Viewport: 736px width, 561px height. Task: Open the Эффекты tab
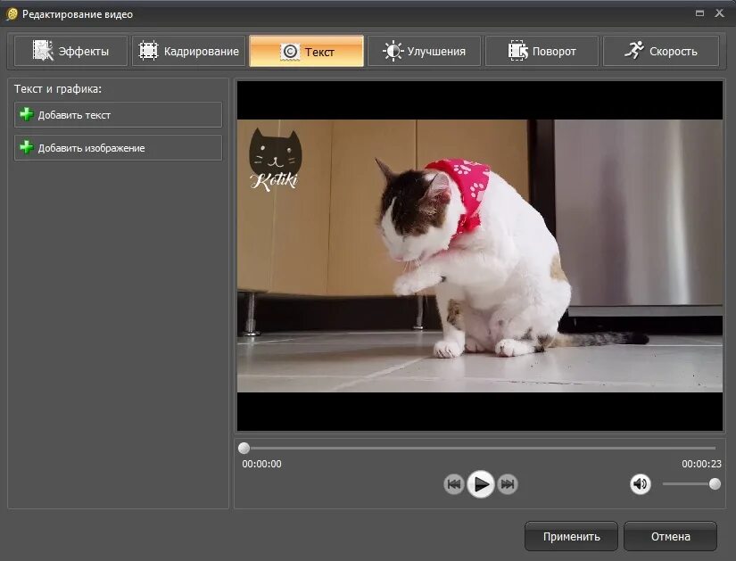click(x=70, y=51)
